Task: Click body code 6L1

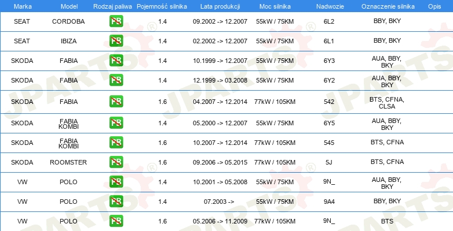Action: point(329,41)
